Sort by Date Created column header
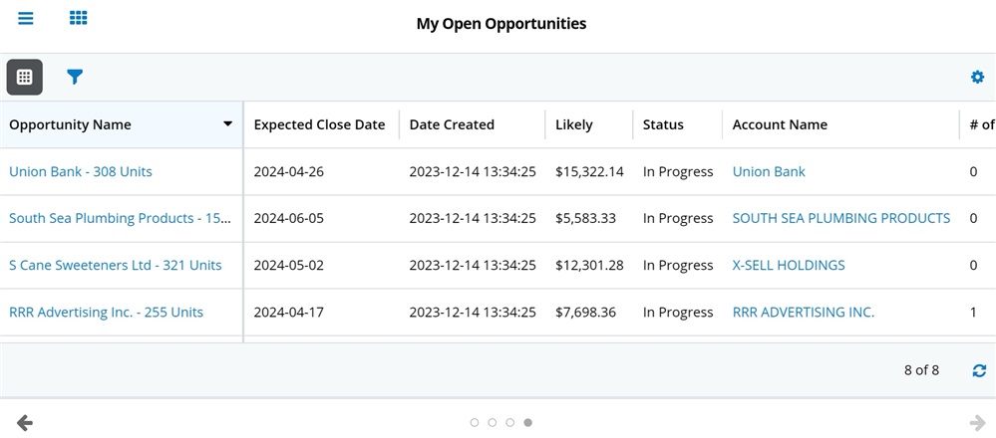 452,124
